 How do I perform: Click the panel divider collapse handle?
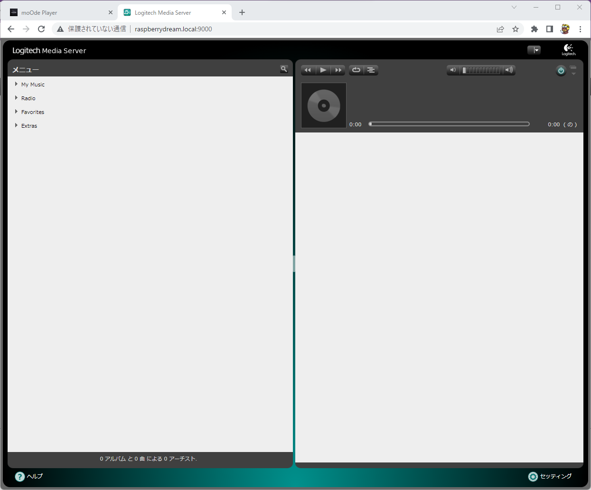tap(294, 264)
